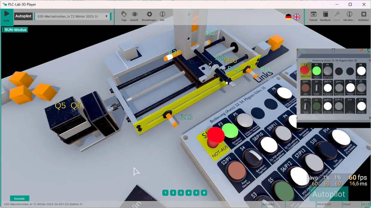Turn the S4 selector switch in mini panel
371x208 pixels.
[x=316, y=88]
